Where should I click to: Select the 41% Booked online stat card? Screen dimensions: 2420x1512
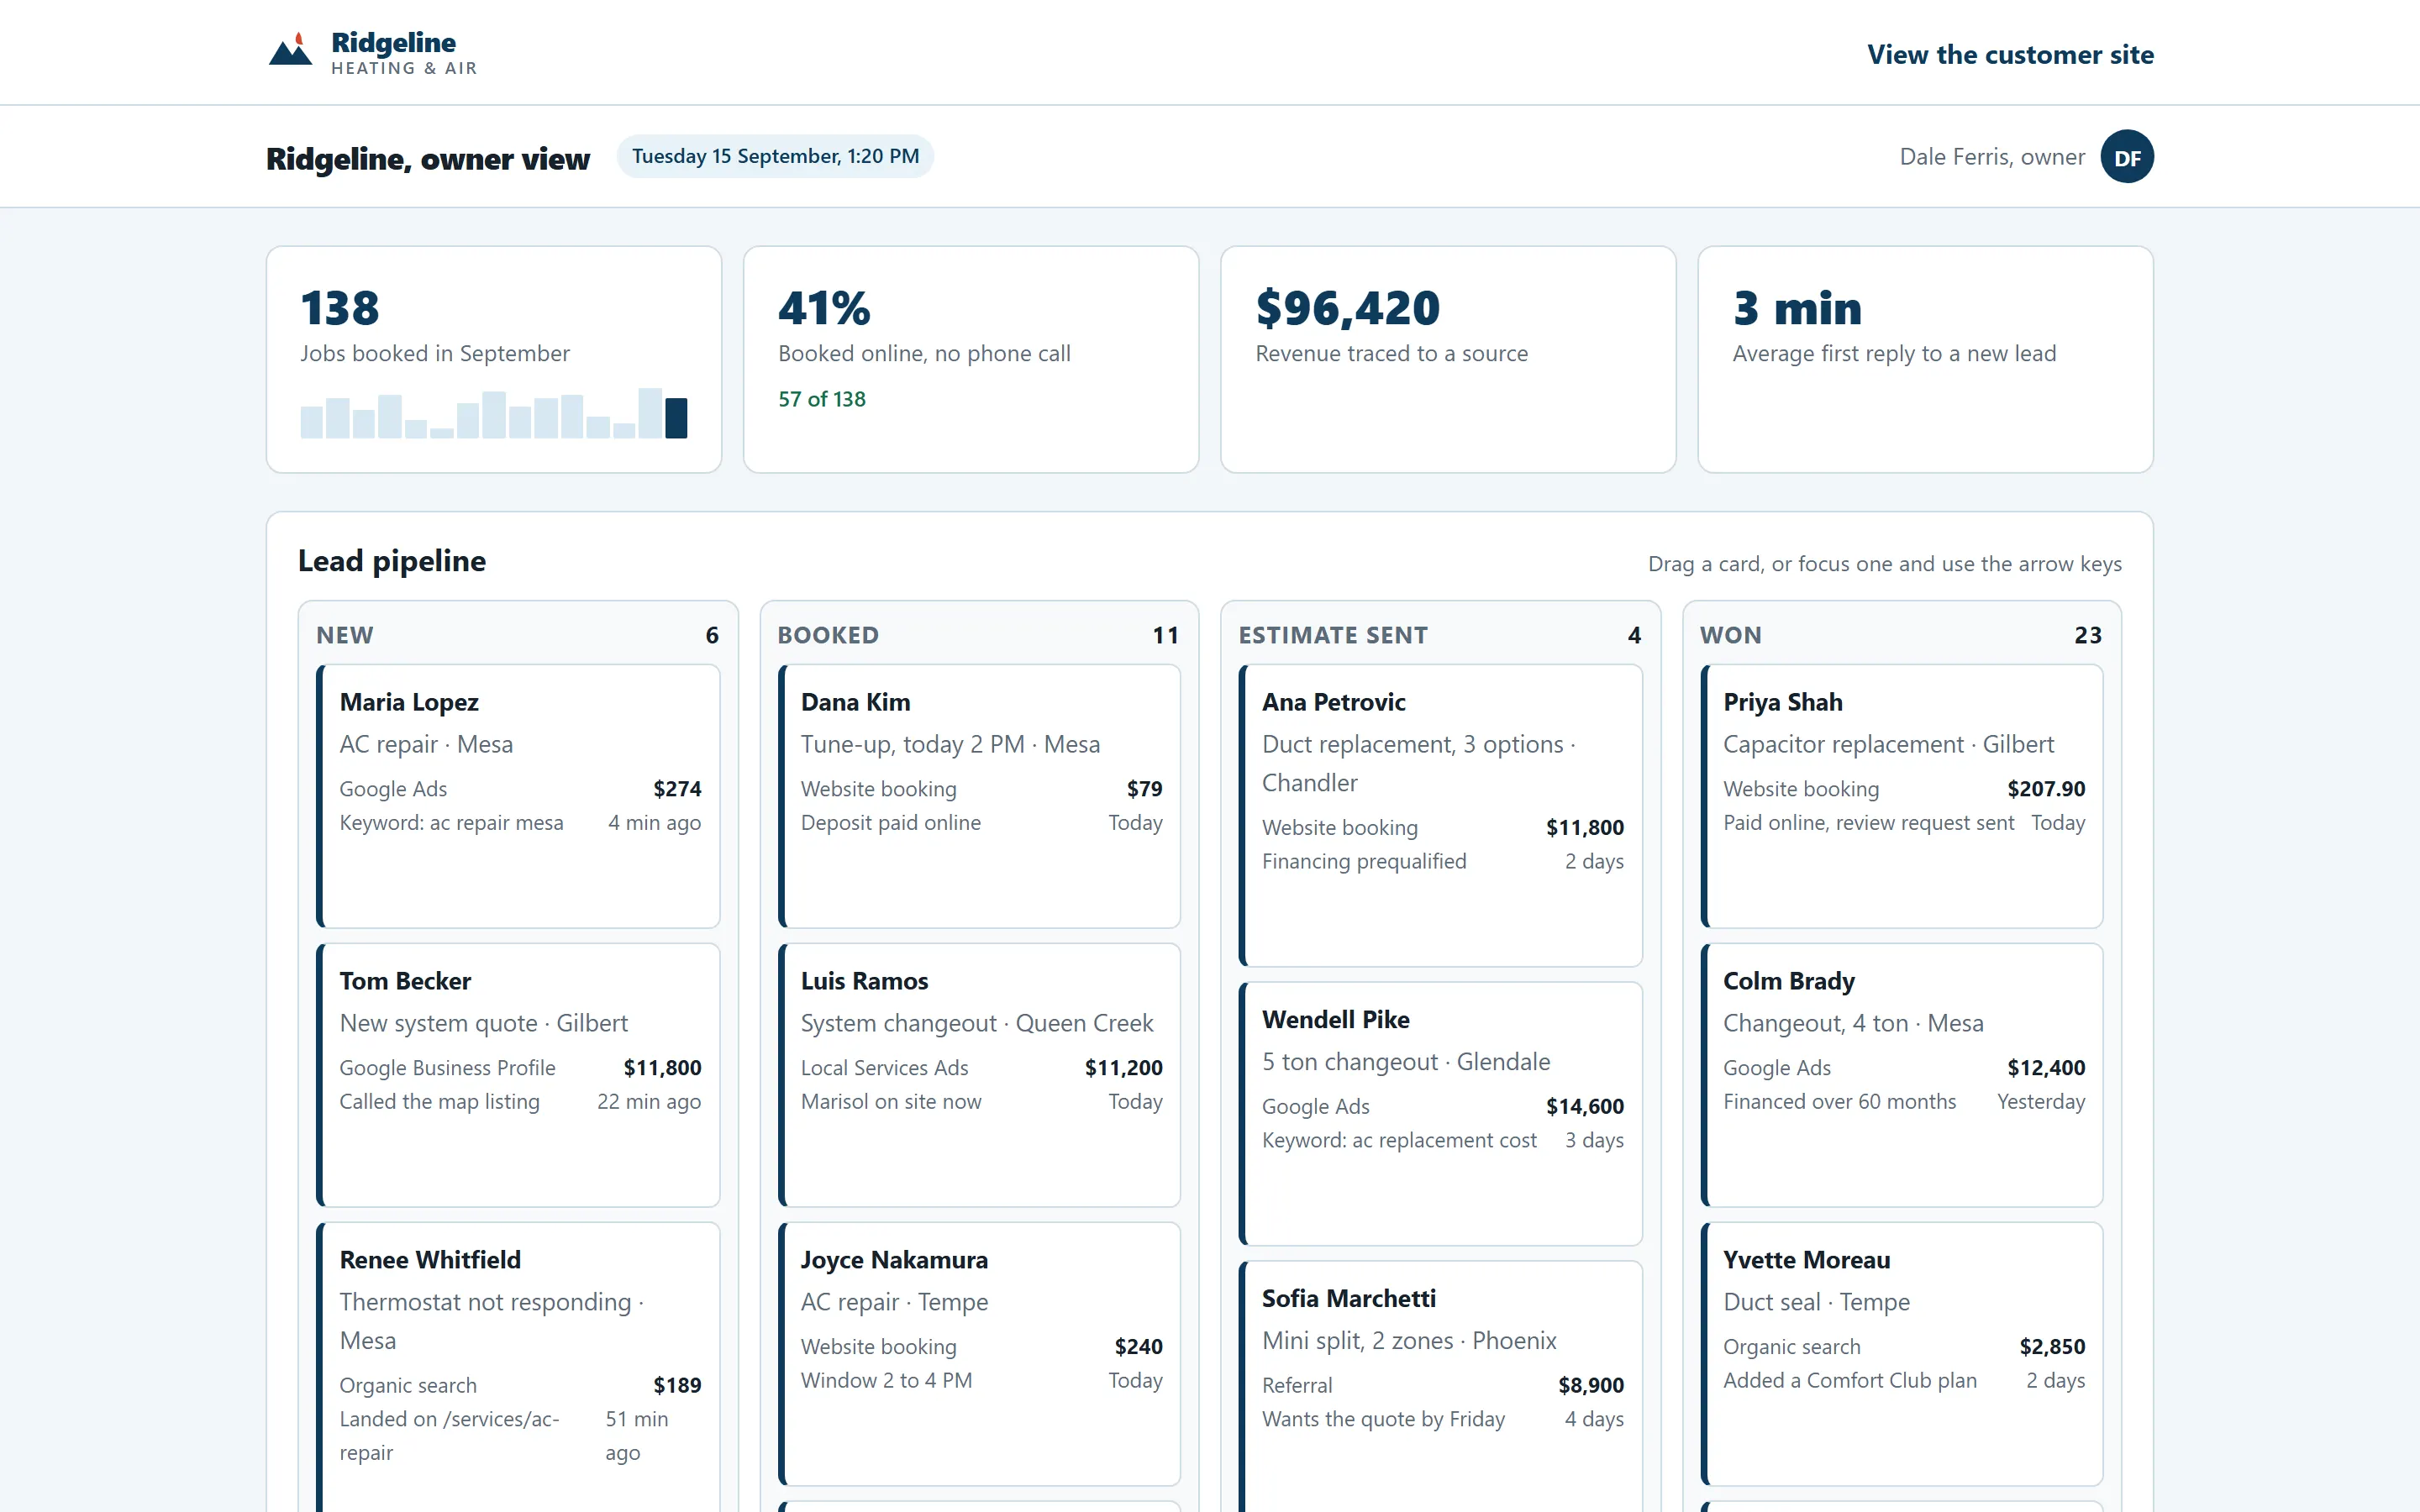pyautogui.click(x=971, y=359)
